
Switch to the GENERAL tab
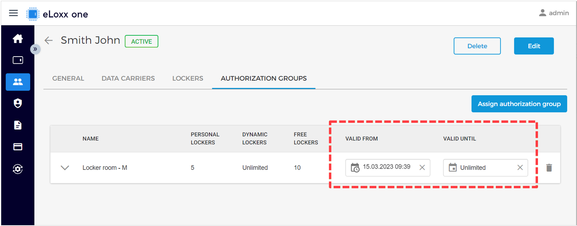coord(68,78)
